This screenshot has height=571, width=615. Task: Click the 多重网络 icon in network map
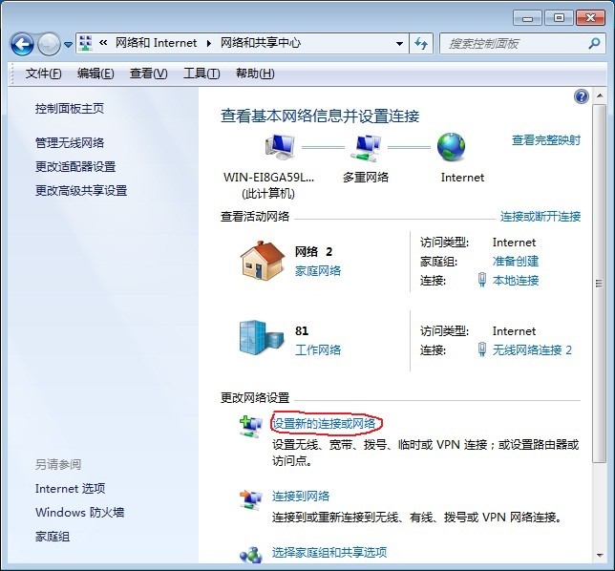[365, 148]
